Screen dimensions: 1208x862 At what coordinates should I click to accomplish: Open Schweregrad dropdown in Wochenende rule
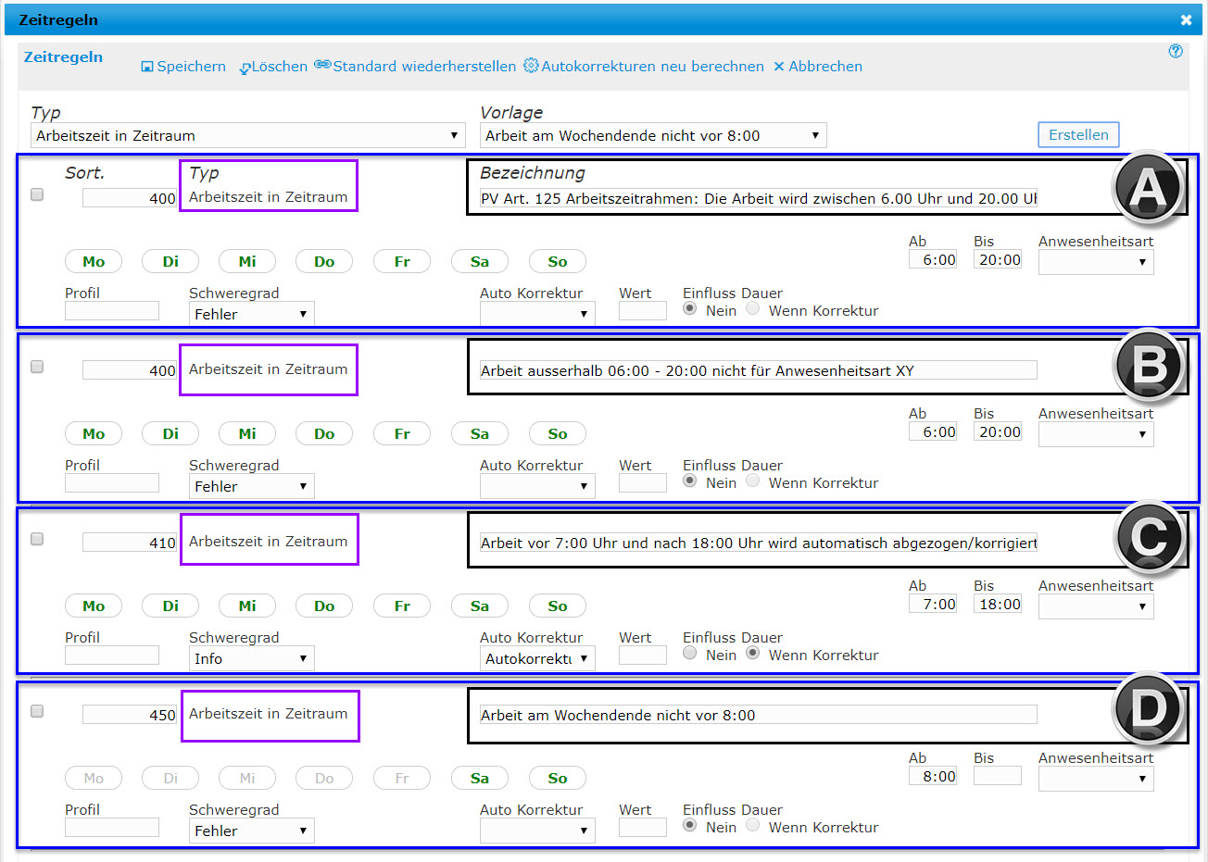(x=252, y=831)
